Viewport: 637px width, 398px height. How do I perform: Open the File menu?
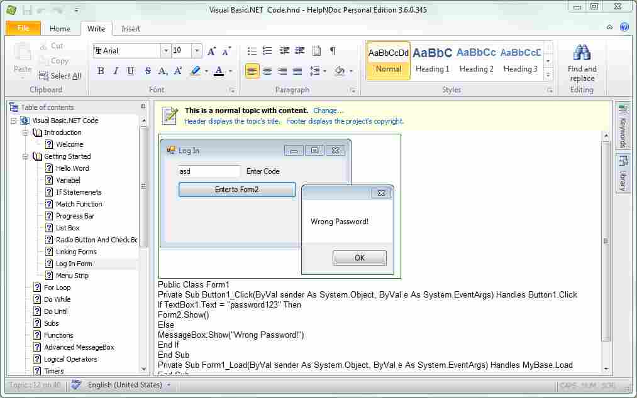(x=23, y=28)
